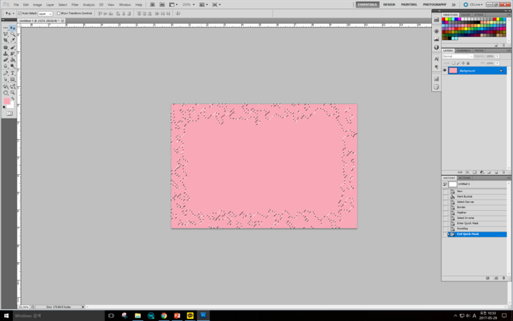Select the Type tool
Image resolution: width=513 pixels, height=321 pixels.
pos(12,73)
